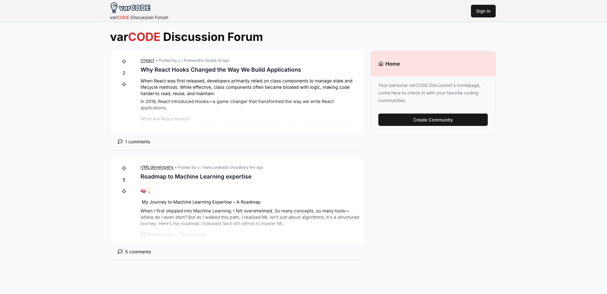Upvote the React Hooks post
This screenshot has width=607, height=294.
tap(124, 62)
